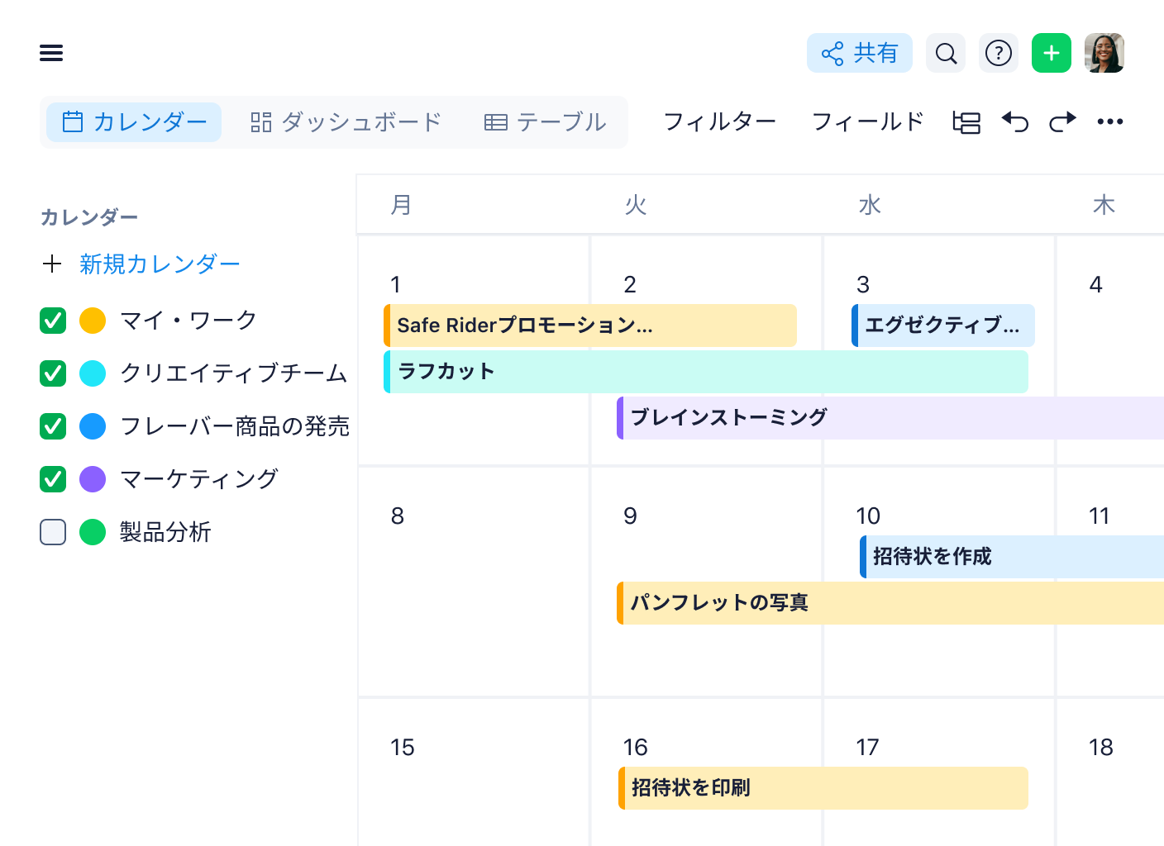Open the 招待状を印刷 event

[x=823, y=788]
